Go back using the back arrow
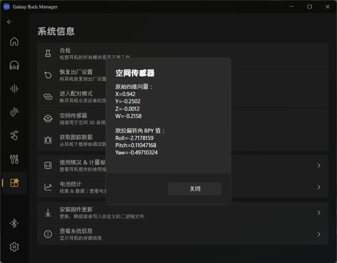The width and height of the screenshot is (337, 263). tap(10, 22)
